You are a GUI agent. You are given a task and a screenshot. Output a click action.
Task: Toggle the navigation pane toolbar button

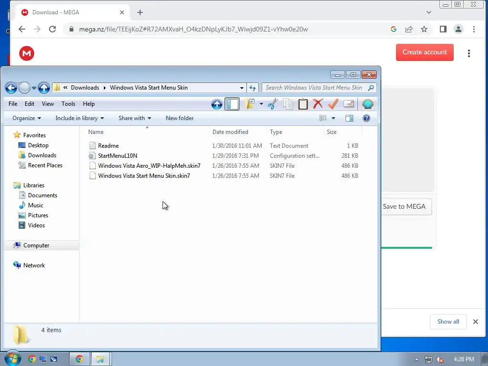coord(232,104)
